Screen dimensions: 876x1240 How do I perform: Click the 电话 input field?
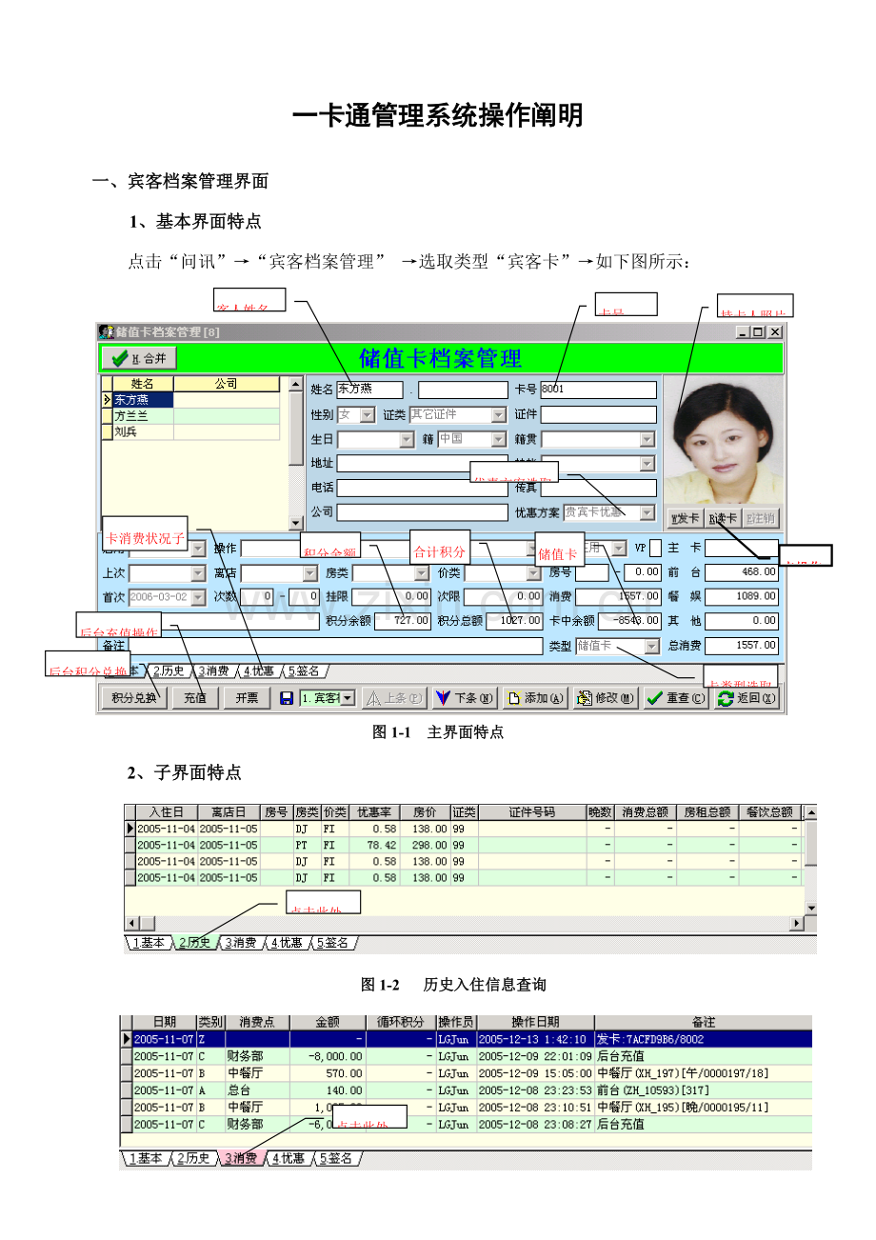tap(422, 488)
